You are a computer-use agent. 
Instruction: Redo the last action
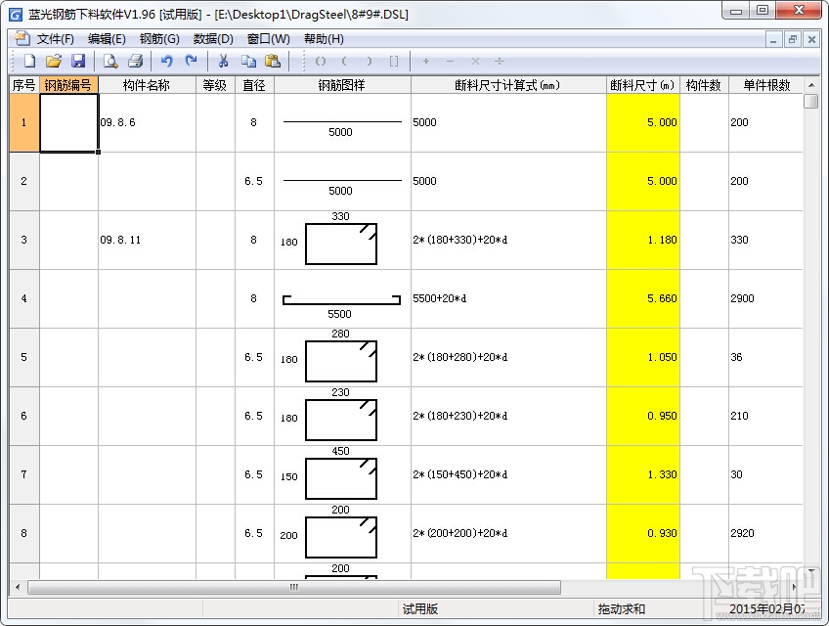pyautogui.click(x=191, y=62)
